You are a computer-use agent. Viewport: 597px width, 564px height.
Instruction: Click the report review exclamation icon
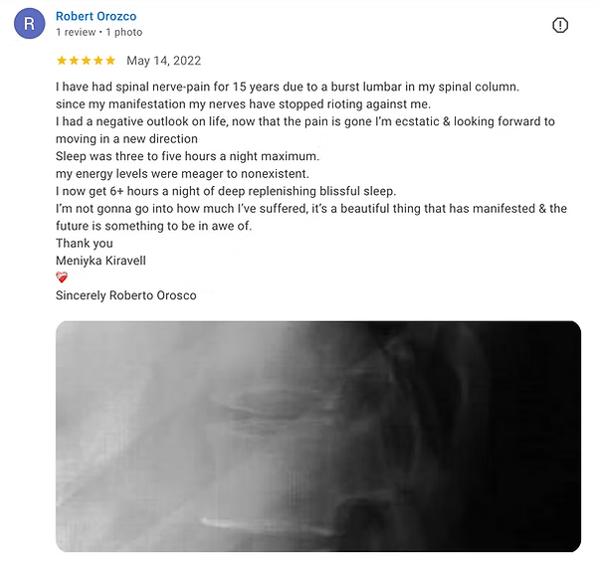click(x=559, y=26)
